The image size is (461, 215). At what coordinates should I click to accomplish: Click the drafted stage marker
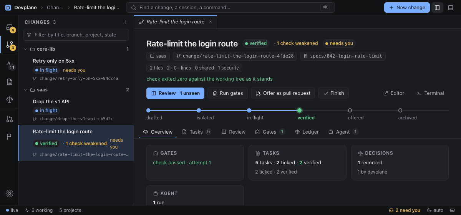coord(148,111)
